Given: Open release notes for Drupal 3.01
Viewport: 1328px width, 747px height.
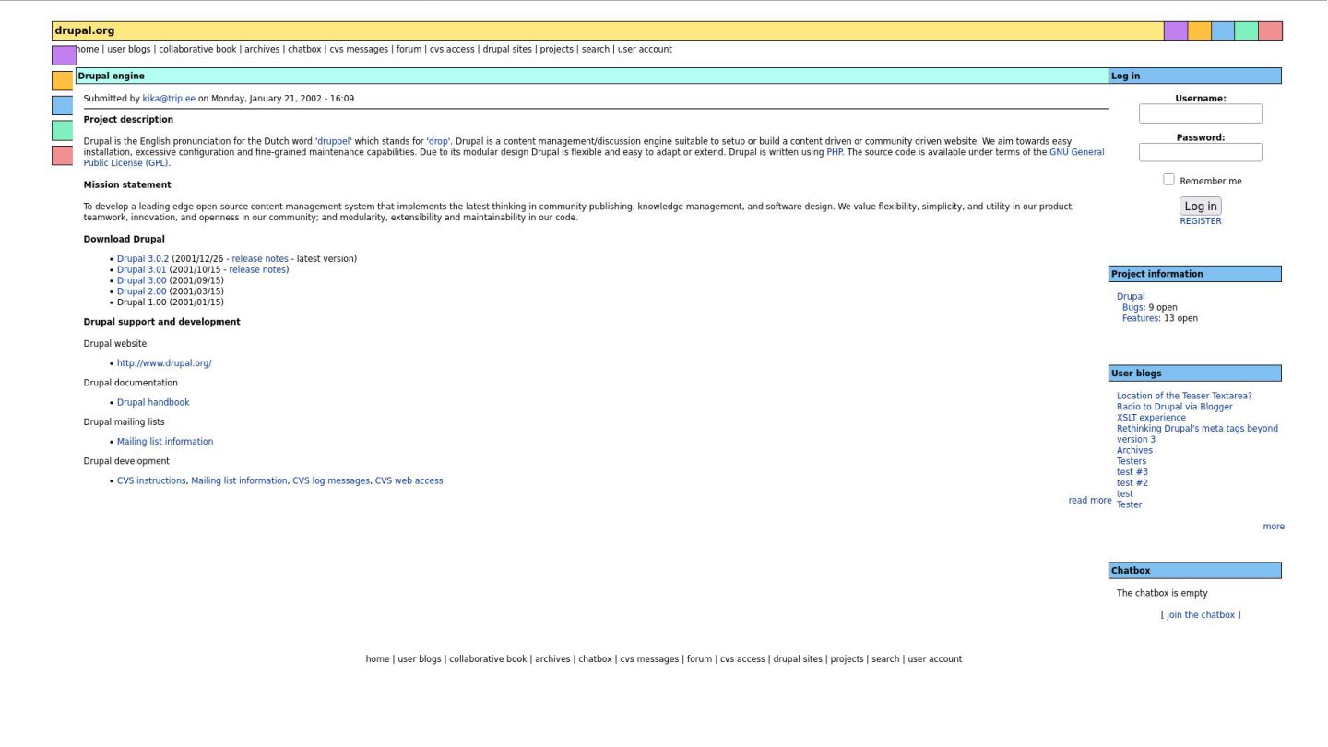Looking at the screenshot, I should click(x=257, y=270).
